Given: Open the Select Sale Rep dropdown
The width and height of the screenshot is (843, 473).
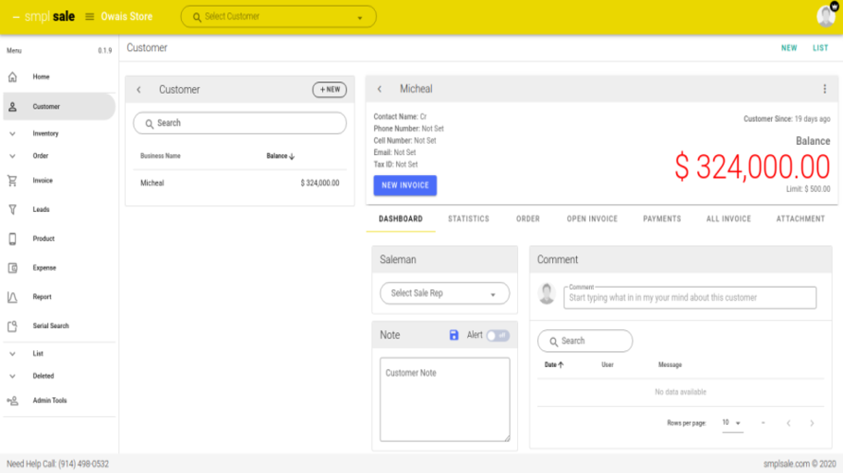Looking at the screenshot, I should pyautogui.click(x=444, y=293).
